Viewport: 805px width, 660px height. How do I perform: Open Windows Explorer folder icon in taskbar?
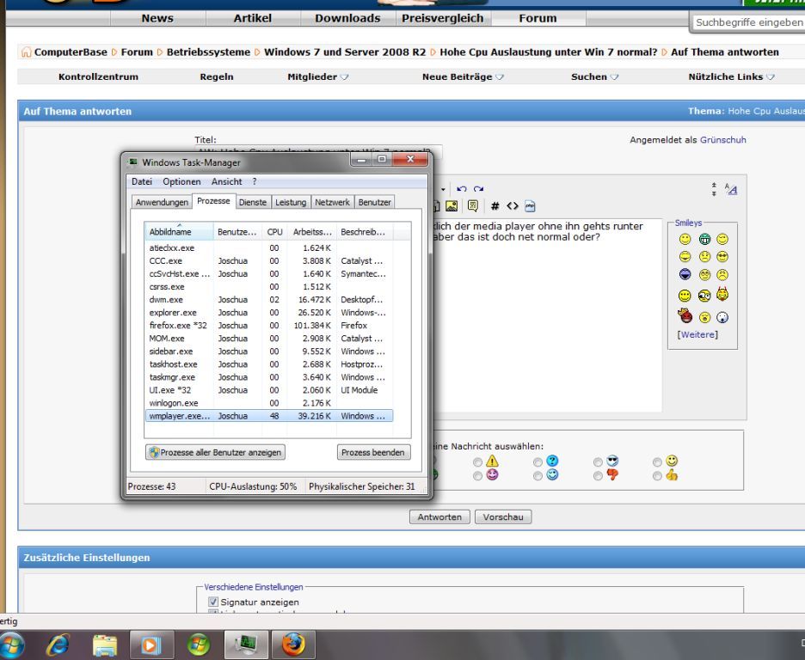pyautogui.click(x=105, y=645)
